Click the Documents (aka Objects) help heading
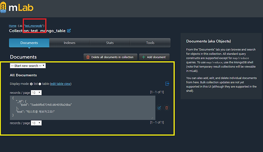The image size is (263, 152). coord(209,41)
